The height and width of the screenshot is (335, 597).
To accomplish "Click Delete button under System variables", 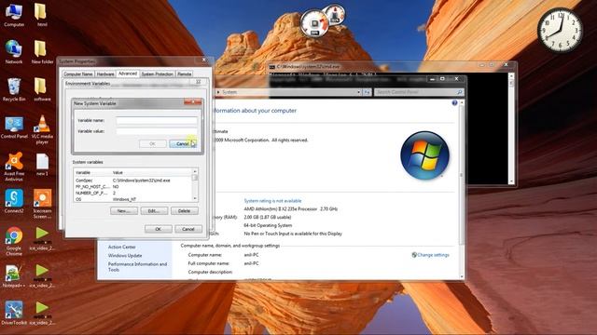I will [x=185, y=211].
